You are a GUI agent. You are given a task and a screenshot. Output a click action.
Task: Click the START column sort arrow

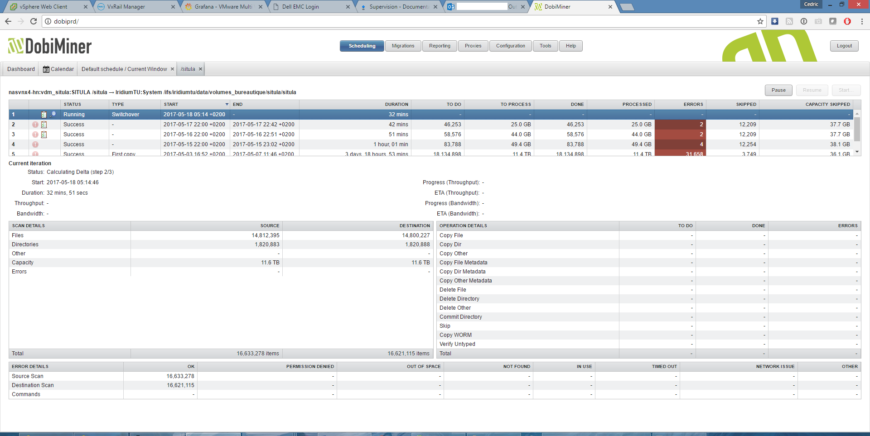[x=227, y=105]
